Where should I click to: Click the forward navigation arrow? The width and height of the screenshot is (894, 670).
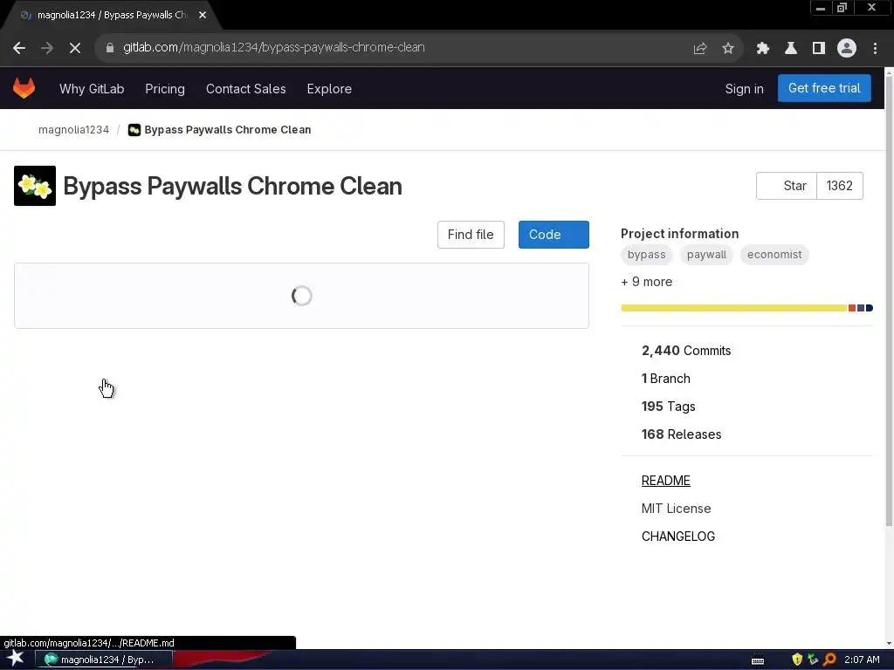pyautogui.click(x=47, y=49)
